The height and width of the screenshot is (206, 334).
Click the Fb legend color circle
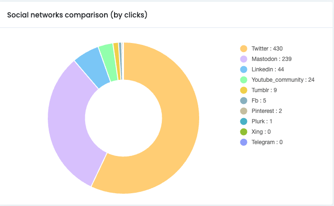coord(244,101)
